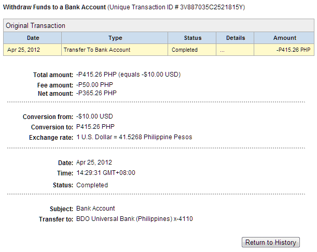This screenshot has height=252, width=317.
Task: Click the Transfer To Bank Account cell
Action: pos(97,50)
